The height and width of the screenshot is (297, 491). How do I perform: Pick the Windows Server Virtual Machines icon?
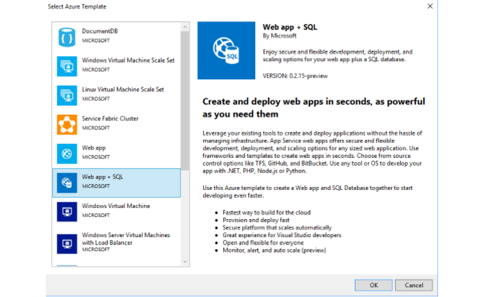[x=67, y=243]
